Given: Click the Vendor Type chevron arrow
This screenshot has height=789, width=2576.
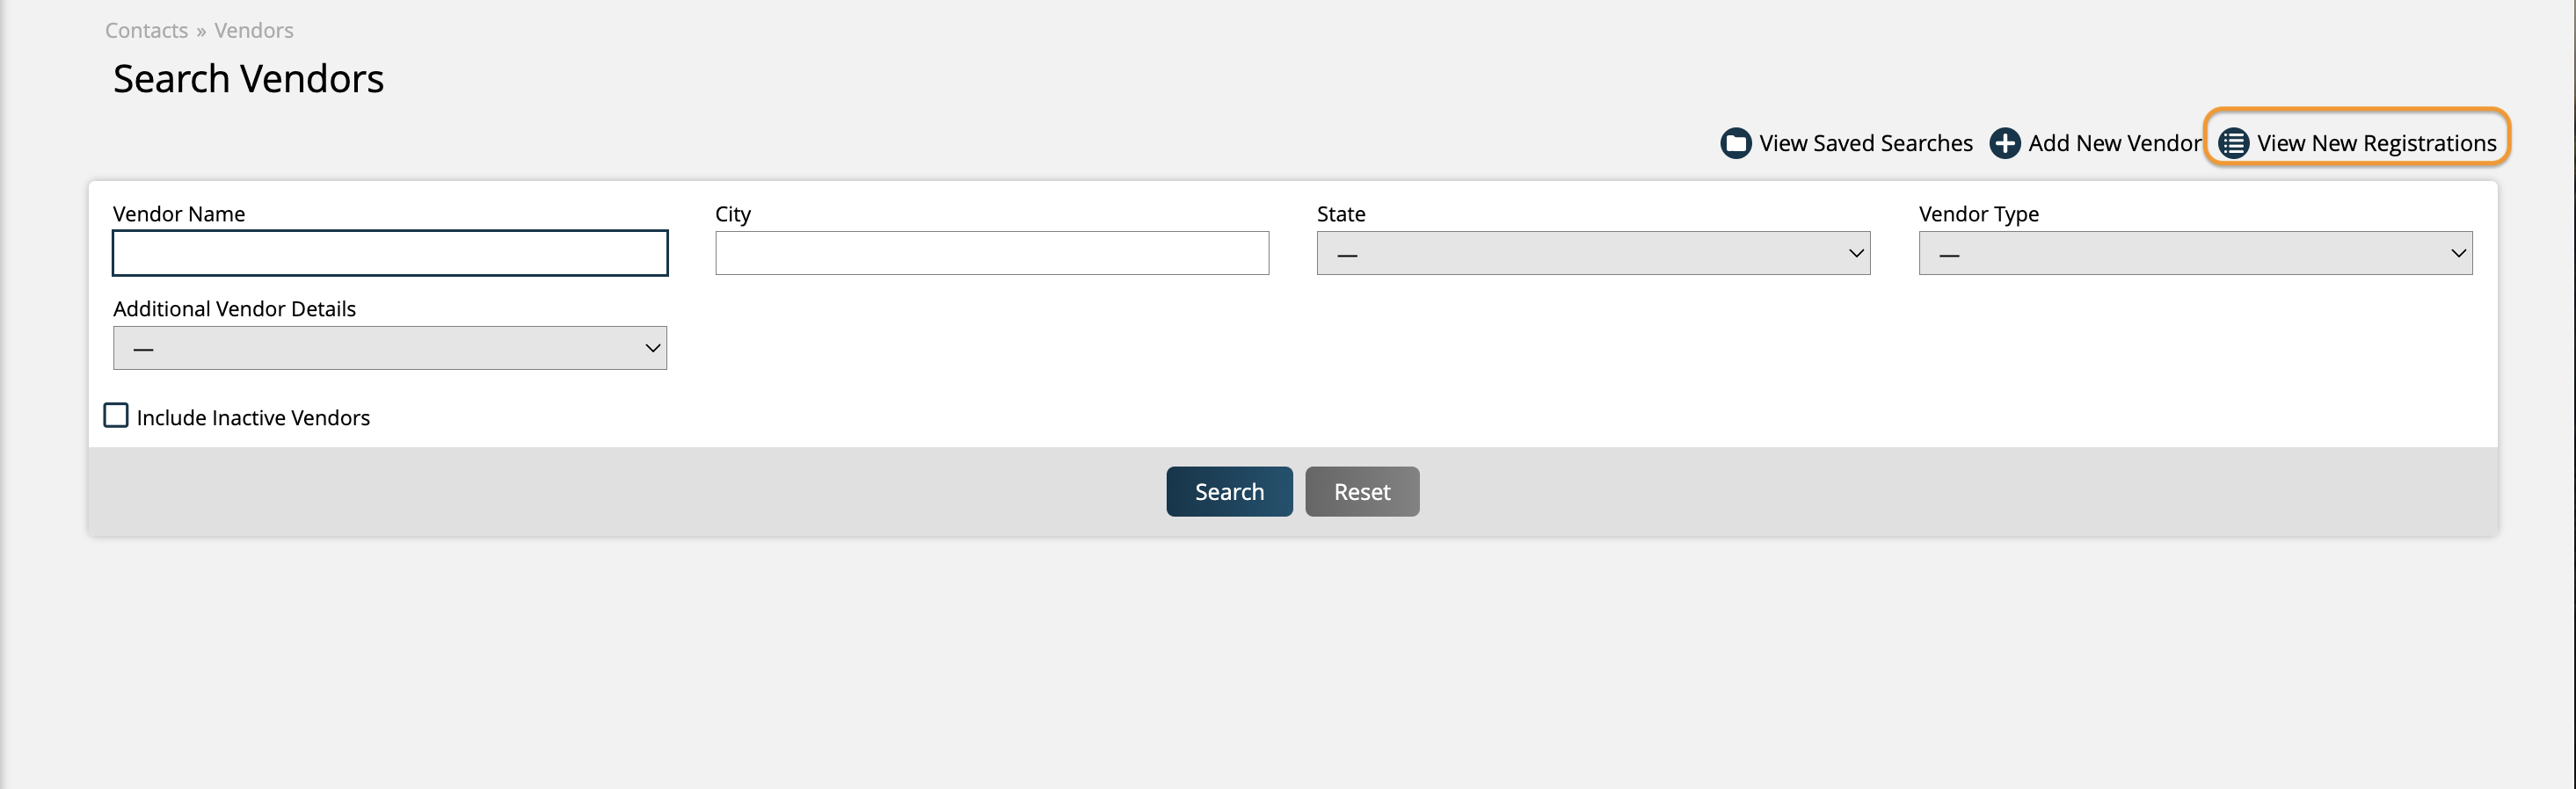Looking at the screenshot, I should coord(2458,254).
